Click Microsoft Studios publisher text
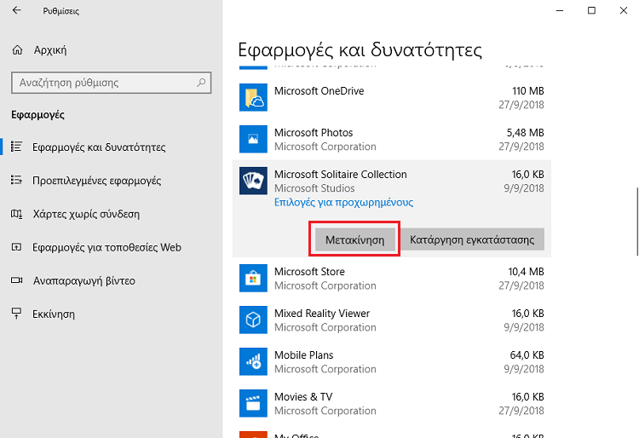This screenshot has height=438, width=639. coord(314,188)
